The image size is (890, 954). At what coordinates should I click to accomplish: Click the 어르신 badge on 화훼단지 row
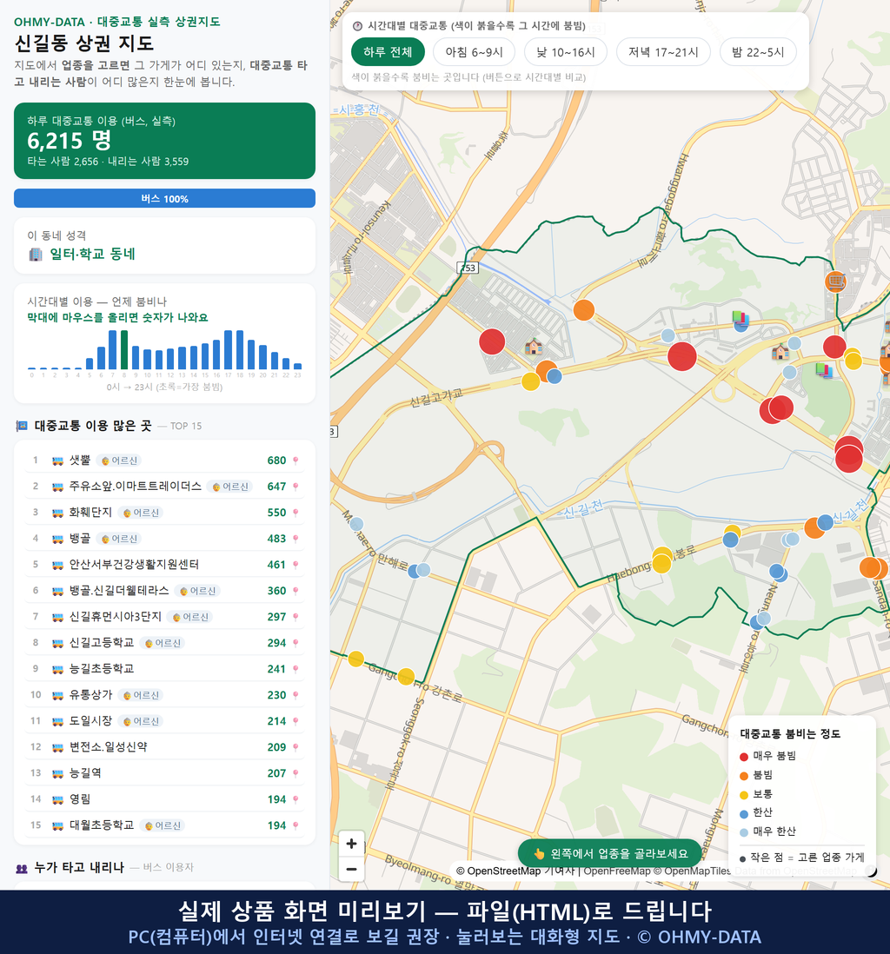pyautogui.click(x=141, y=513)
